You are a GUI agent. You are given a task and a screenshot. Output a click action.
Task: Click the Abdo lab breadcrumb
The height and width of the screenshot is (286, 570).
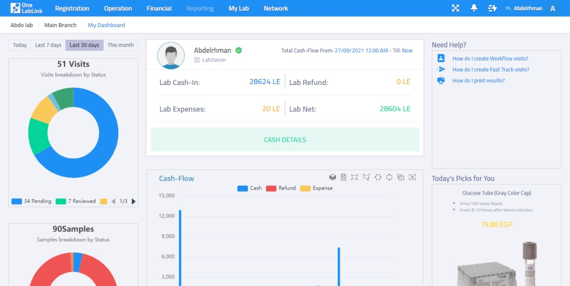click(22, 25)
